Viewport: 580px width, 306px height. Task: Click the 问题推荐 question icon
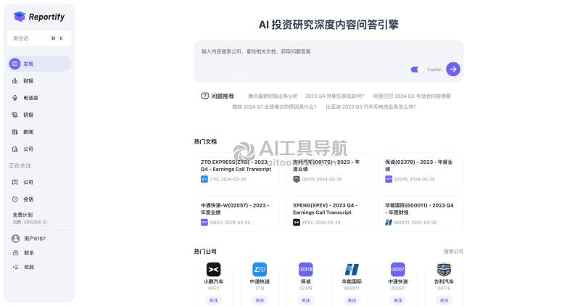[x=205, y=96]
